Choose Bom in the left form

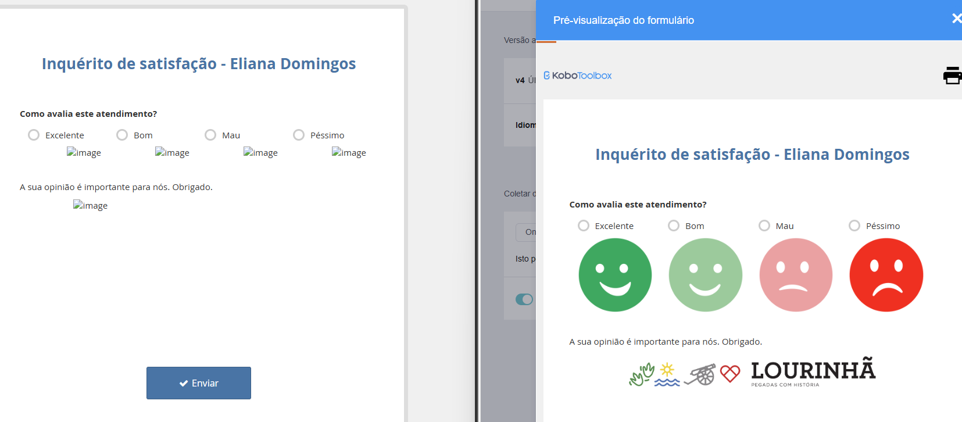[x=122, y=135]
